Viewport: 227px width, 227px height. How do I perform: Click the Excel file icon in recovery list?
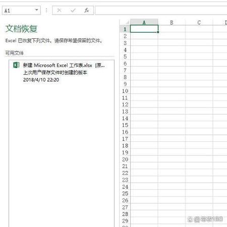tap(16, 65)
